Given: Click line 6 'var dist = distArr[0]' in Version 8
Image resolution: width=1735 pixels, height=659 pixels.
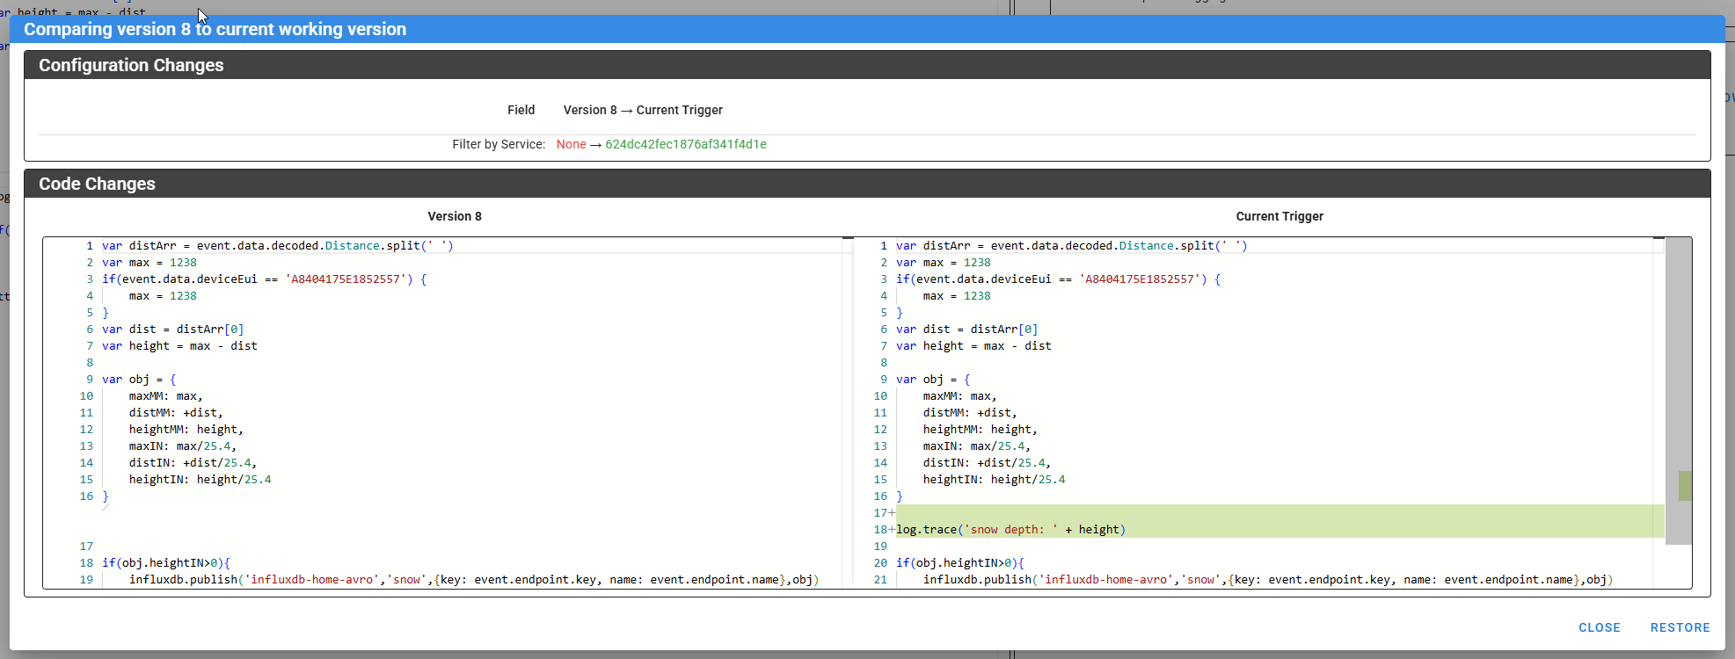Looking at the screenshot, I should click(173, 329).
